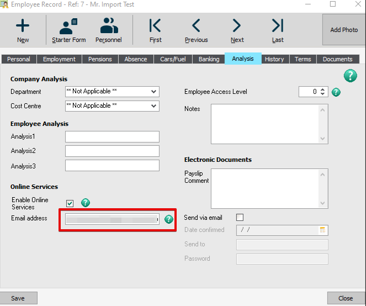Increase the Employee Access Level stepper
The height and width of the screenshot is (306, 366).
(x=323, y=89)
